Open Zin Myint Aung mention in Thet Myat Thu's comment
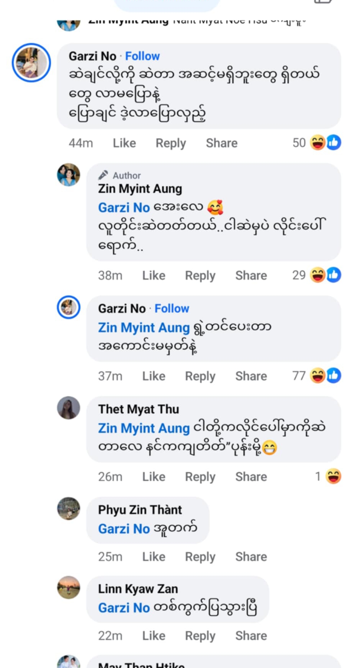Viewport: 353px width, 668px height. [144, 428]
